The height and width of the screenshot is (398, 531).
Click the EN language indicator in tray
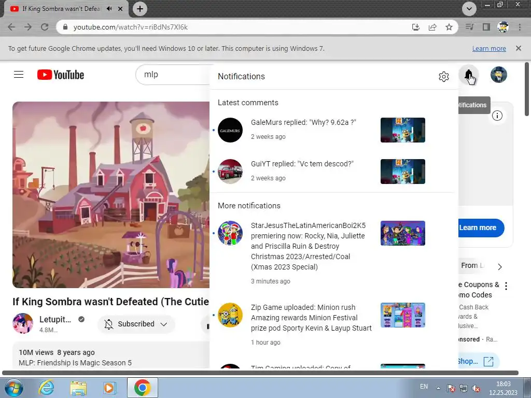[x=424, y=387]
